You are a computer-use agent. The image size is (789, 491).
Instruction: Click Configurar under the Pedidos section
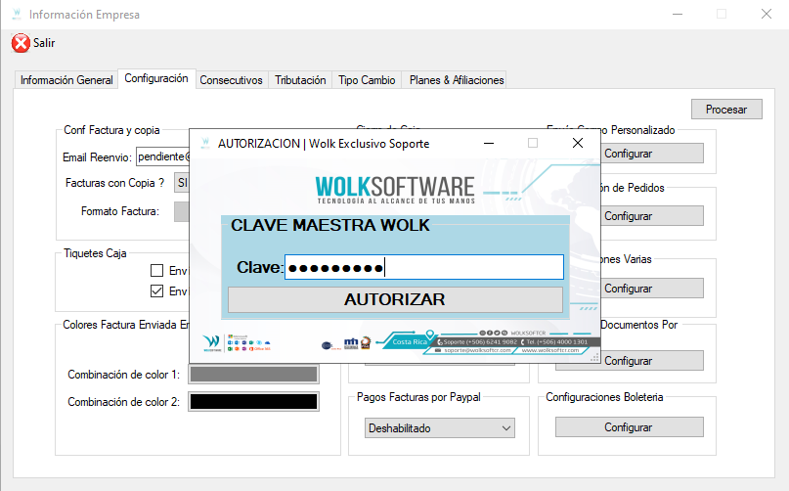click(652, 216)
